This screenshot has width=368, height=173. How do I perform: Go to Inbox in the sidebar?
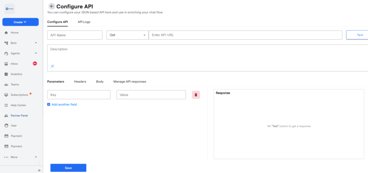coord(14,64)
